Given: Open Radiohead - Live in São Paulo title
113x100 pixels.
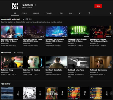Looking at the screenshot, I should coord(77,40).
